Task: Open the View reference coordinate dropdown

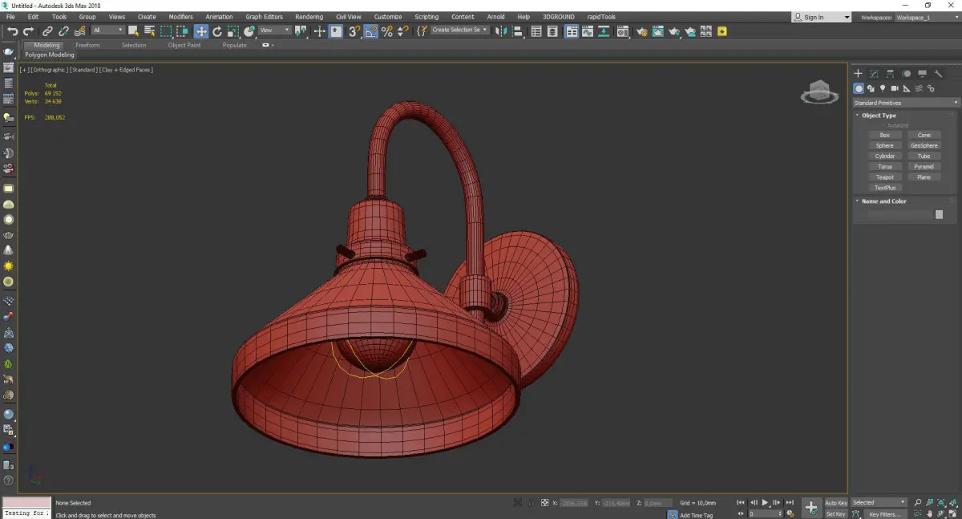Action: click(x=274, y=30)
